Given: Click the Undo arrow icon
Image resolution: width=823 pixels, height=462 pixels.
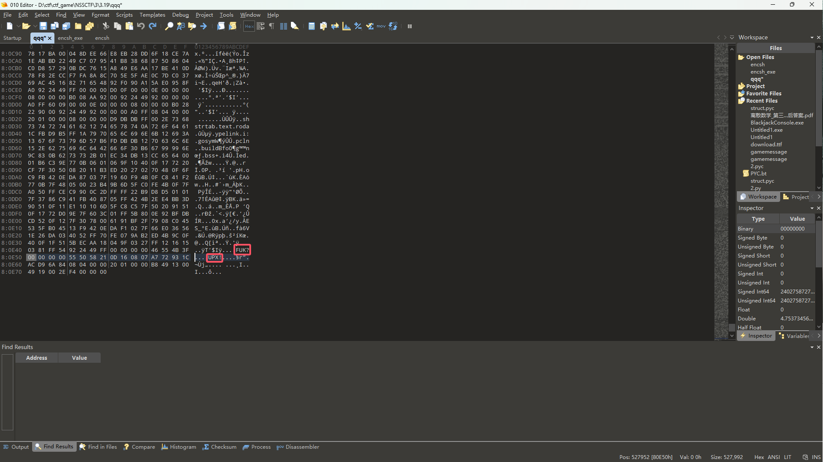Looking at the screenshot, I should (x=141, y=26).
